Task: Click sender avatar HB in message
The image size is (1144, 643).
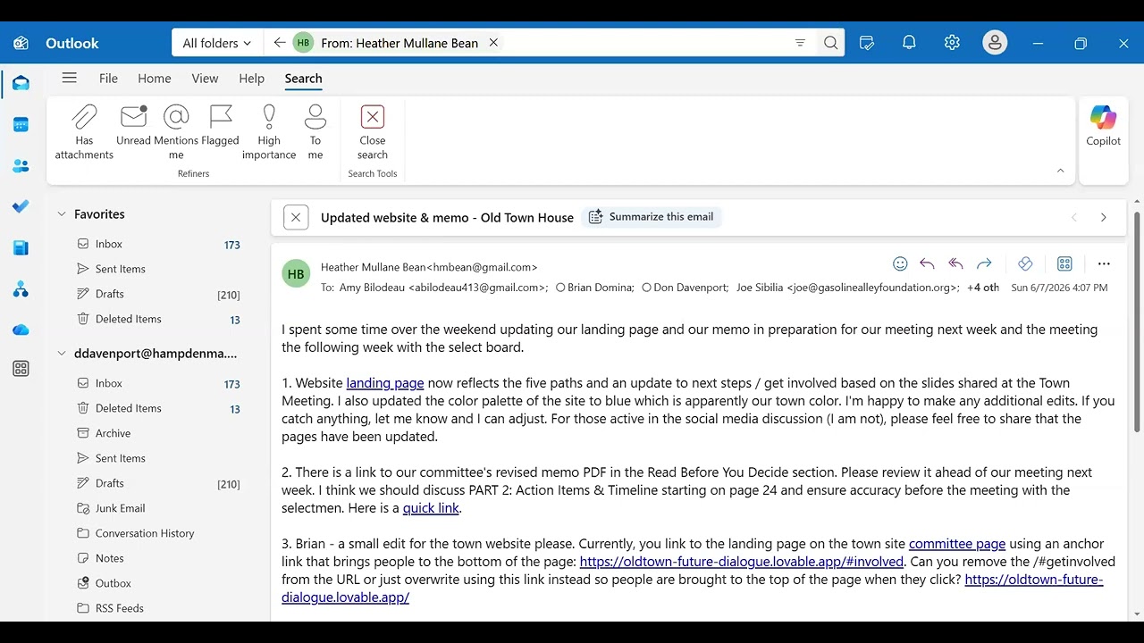Action: [x=296, y=274]
